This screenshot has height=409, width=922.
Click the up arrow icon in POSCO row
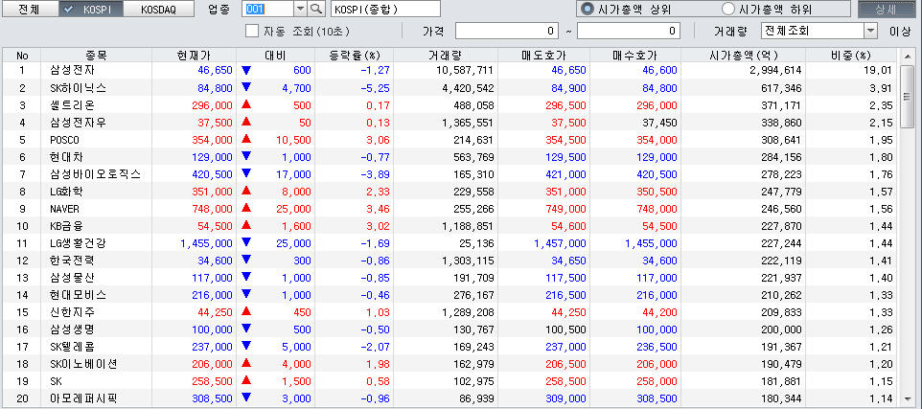(246, 139)
